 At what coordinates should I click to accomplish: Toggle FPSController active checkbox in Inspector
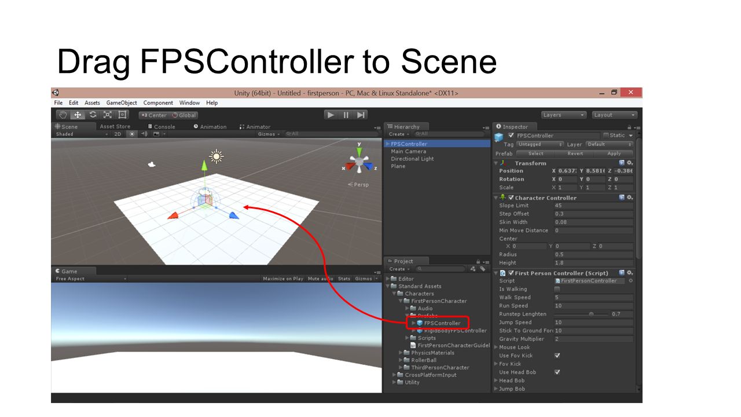(x=511, y=136)
